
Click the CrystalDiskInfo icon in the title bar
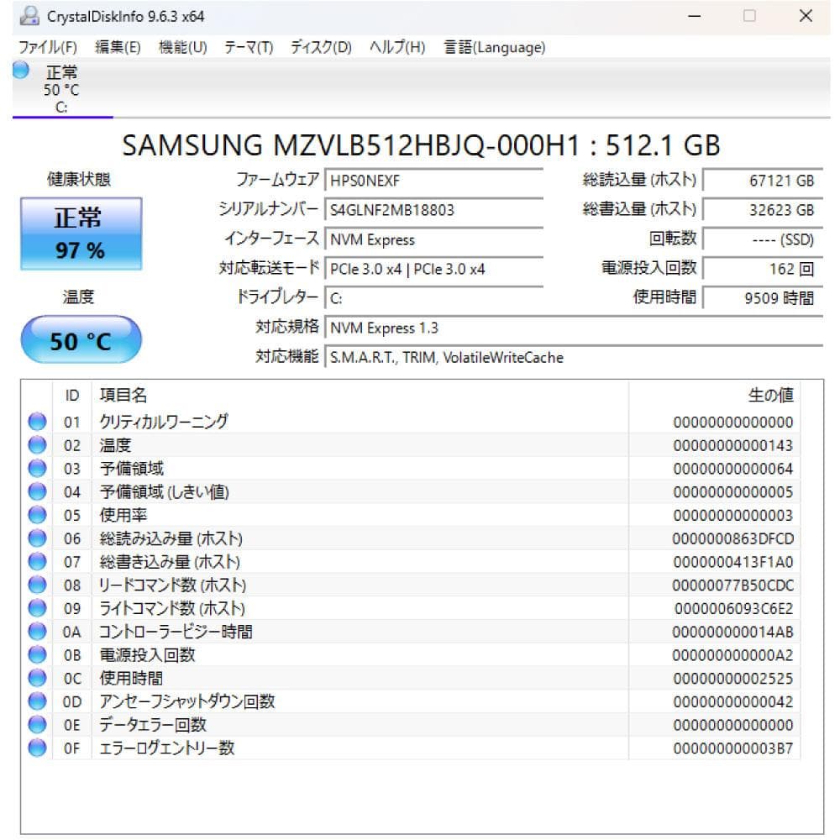click(31, 16)
